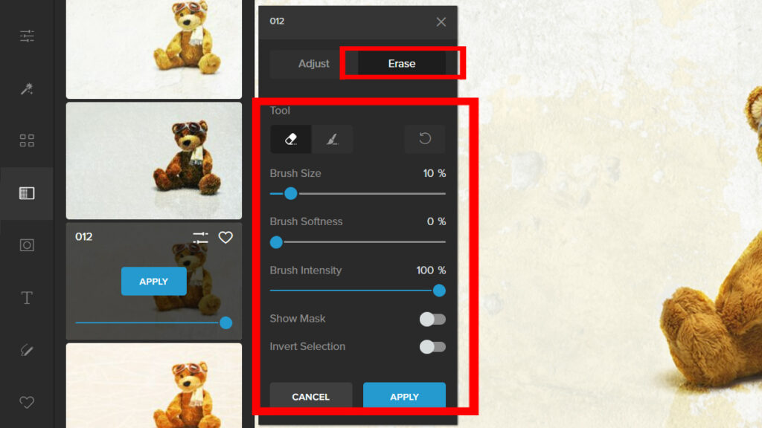Click CANCEL button in the erase panel

point(310,397)
